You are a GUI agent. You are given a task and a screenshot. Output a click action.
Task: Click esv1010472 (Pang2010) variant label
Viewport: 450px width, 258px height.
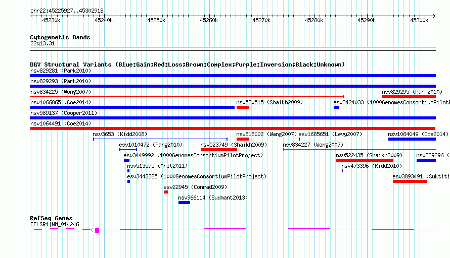151,145
